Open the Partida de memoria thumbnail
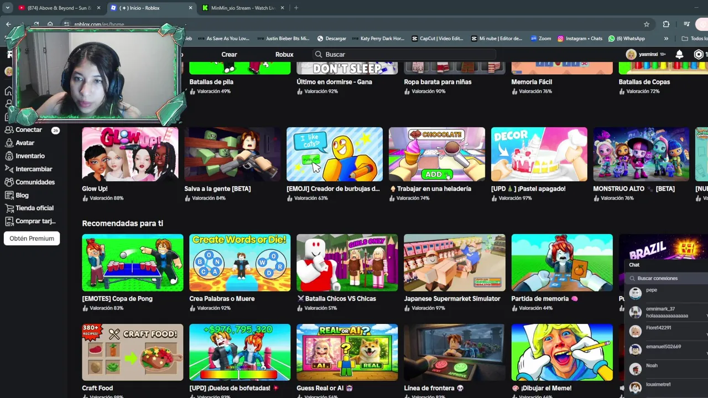708x398 pixels. [562, 263]
